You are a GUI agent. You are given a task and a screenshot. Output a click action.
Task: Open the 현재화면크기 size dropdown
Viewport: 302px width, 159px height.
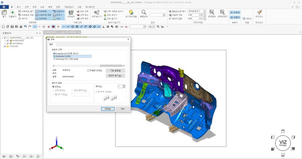(x=204, y=11)
